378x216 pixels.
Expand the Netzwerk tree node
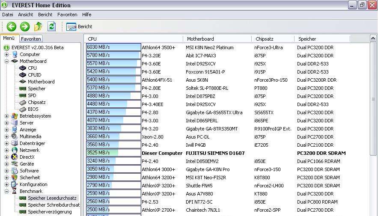(x=7, y=150)
